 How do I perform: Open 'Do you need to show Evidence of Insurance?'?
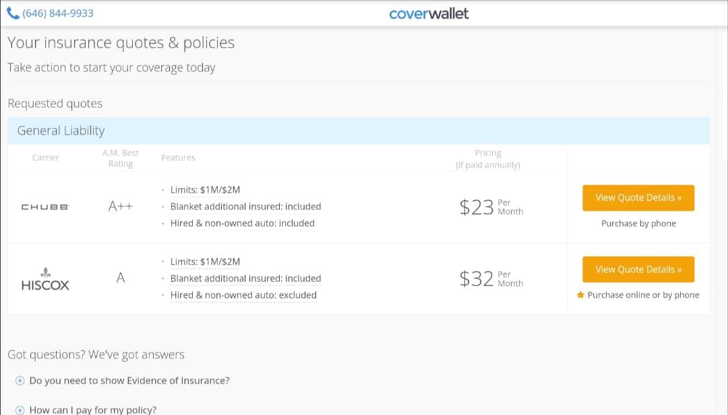[129, 381]
